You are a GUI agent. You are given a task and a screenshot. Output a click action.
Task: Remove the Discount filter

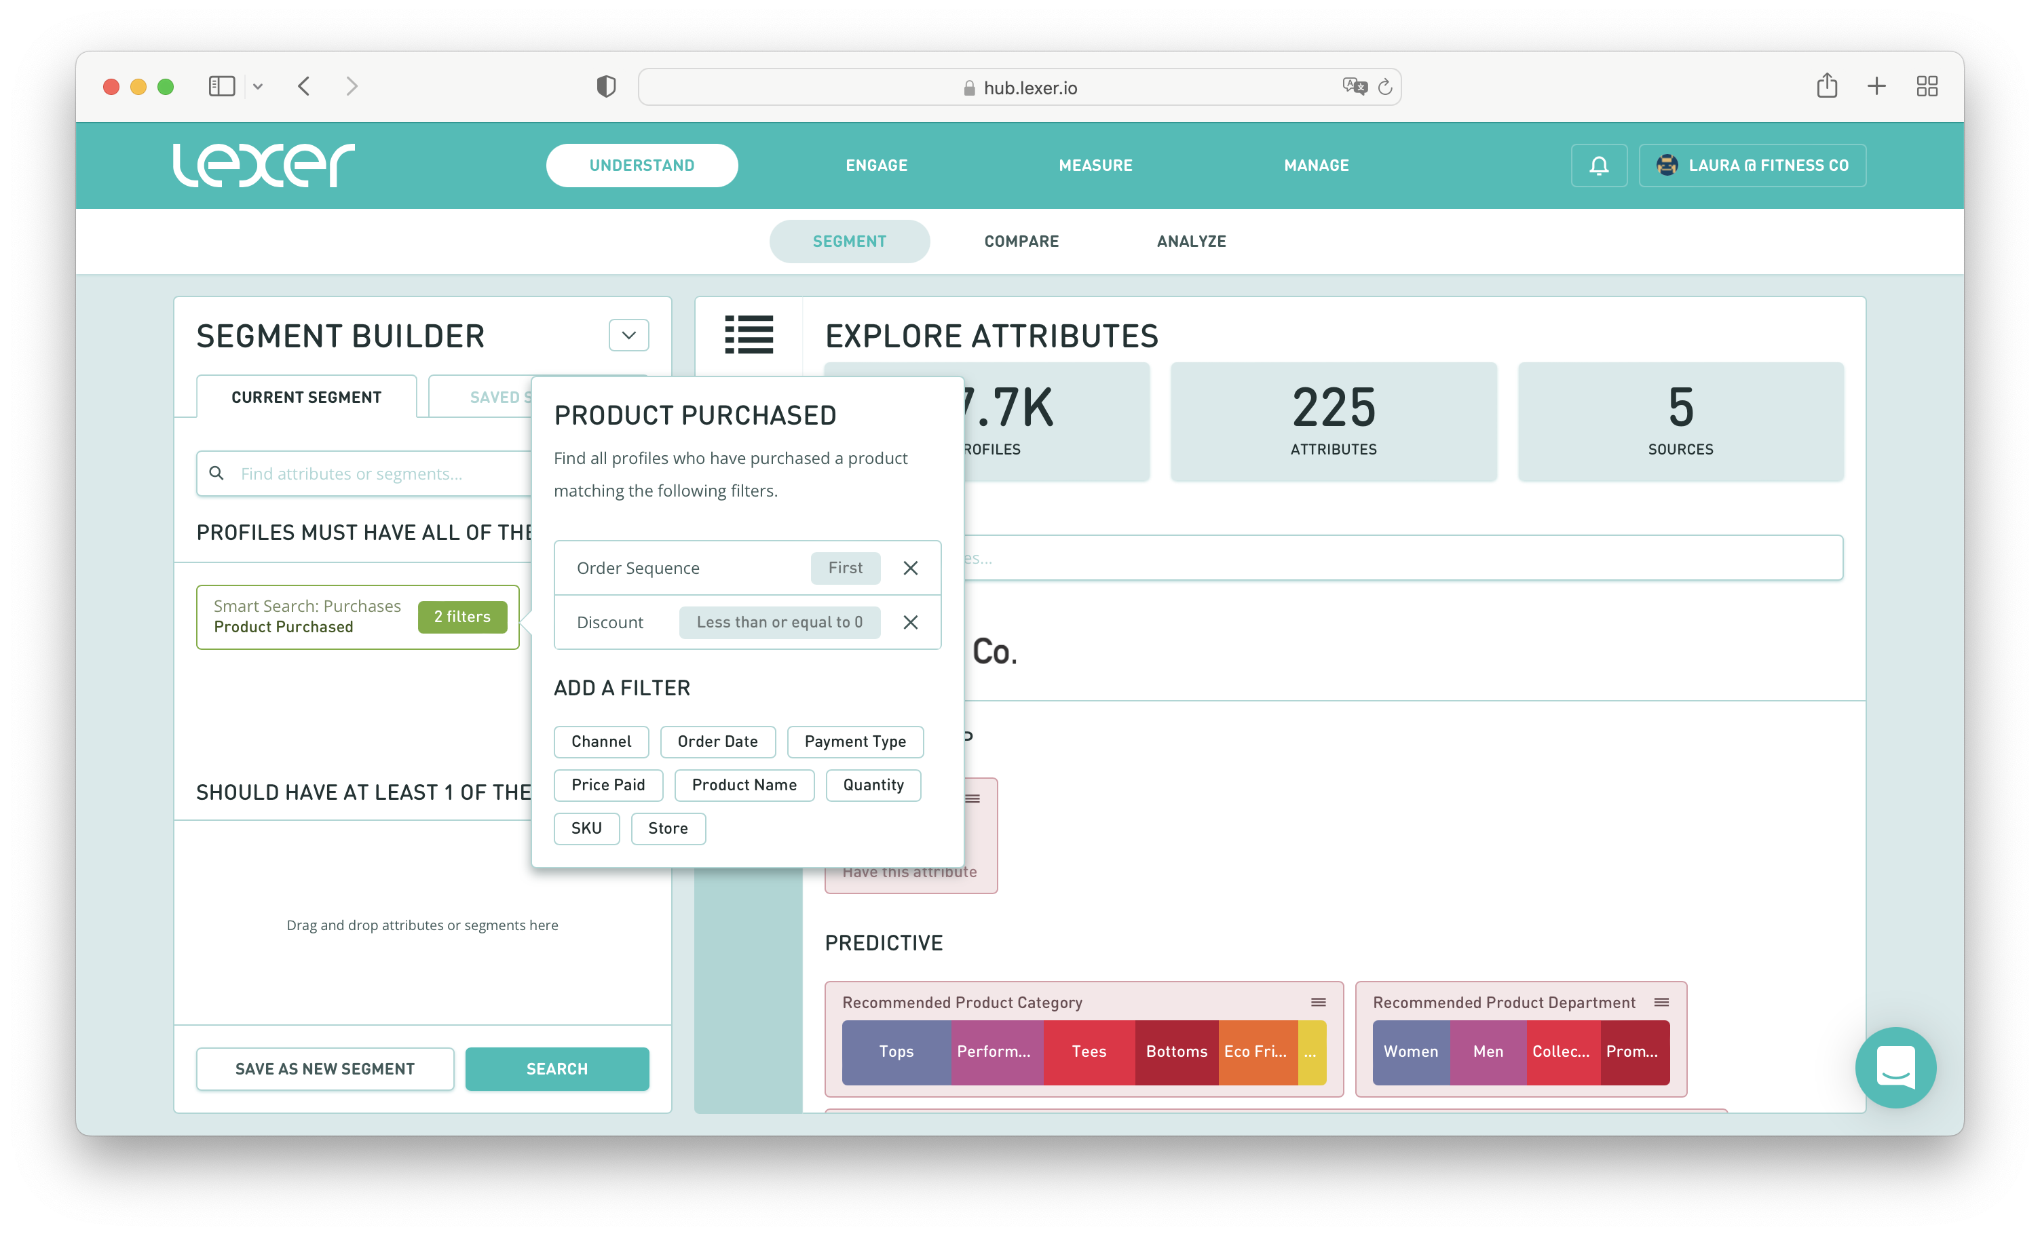911,623
